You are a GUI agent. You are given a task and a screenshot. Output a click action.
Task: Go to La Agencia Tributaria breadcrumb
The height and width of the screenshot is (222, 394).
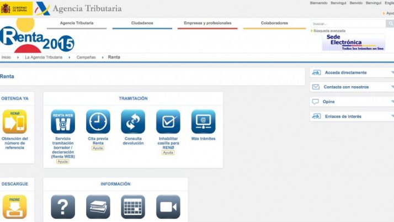click(x=44, y=57)
